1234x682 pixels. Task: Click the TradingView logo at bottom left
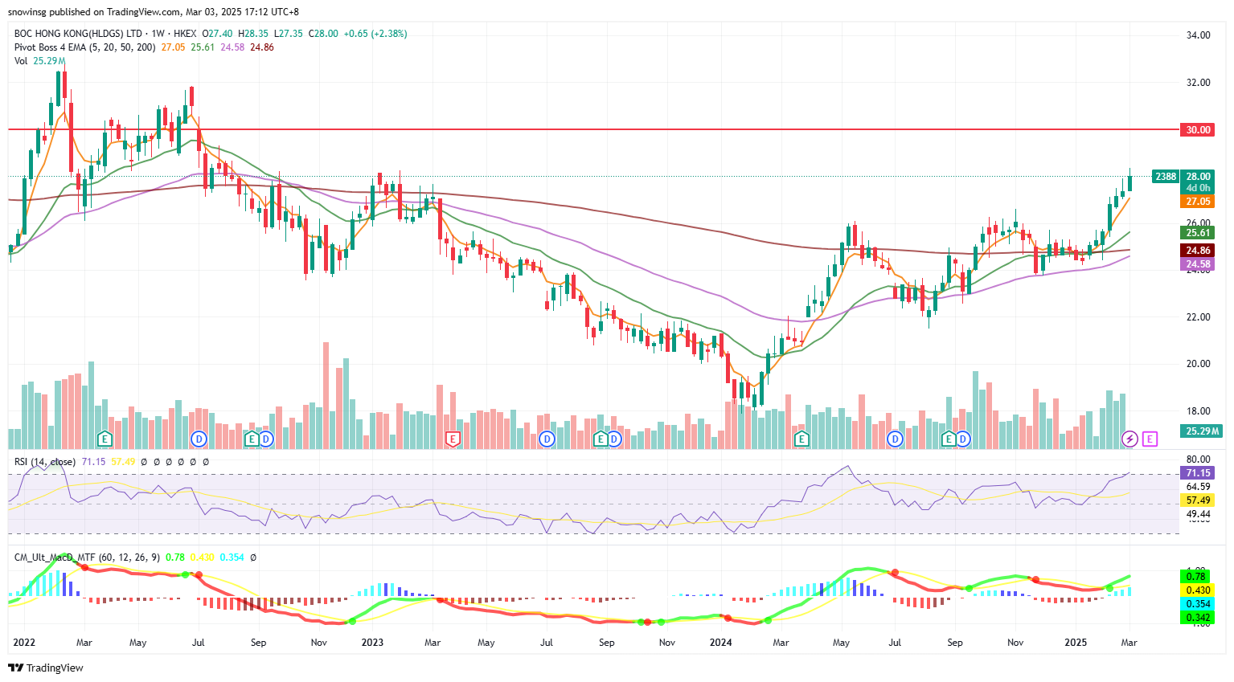(45, 668)
